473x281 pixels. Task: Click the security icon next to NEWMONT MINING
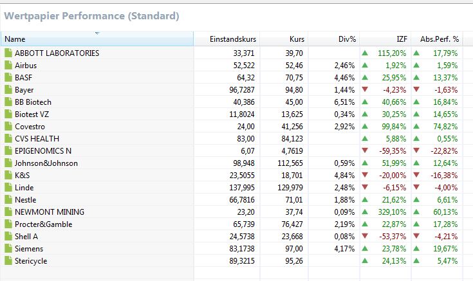coord(8,212)
